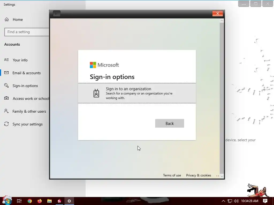This screenshot has height=205, width=274.
Task: Click the Family & other users person icon
Action: click(x=6, y=111)
